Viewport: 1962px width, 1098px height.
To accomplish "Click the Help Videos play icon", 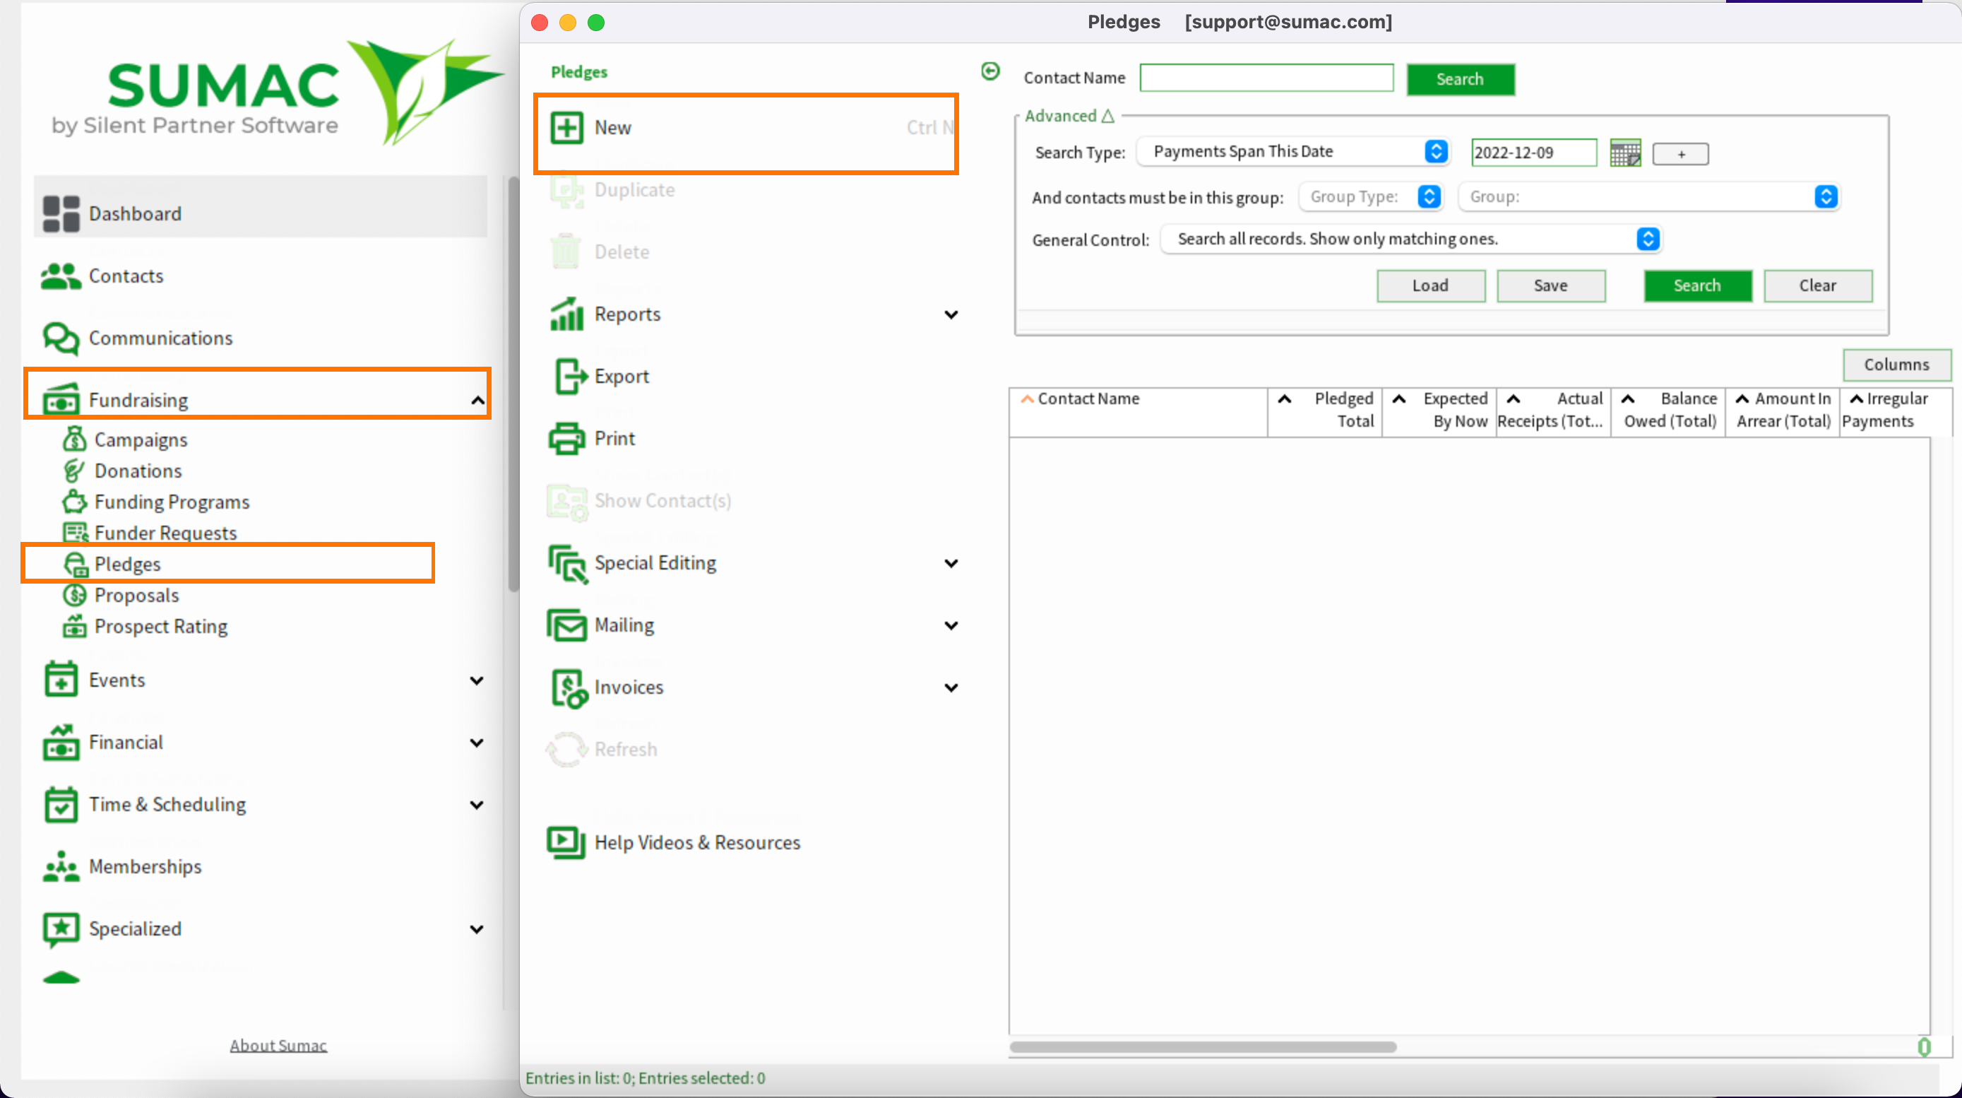I will [x=566, y=842].
